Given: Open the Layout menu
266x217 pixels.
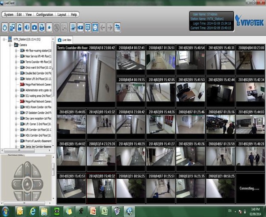Looking at the screenshot, I should [x=62, y=15].
